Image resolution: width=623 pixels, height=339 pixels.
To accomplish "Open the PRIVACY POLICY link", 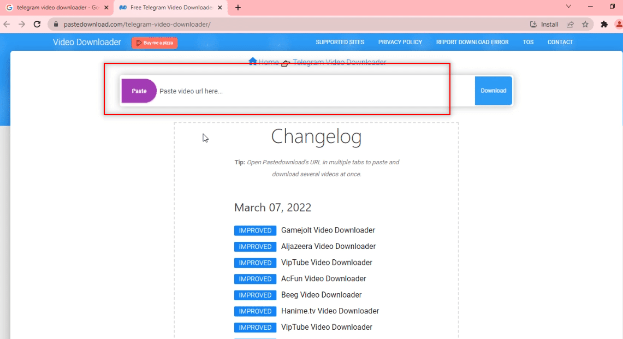I will 400,42.
